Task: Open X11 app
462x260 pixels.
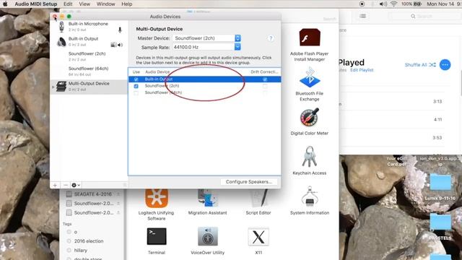Action: coord(258,240)
